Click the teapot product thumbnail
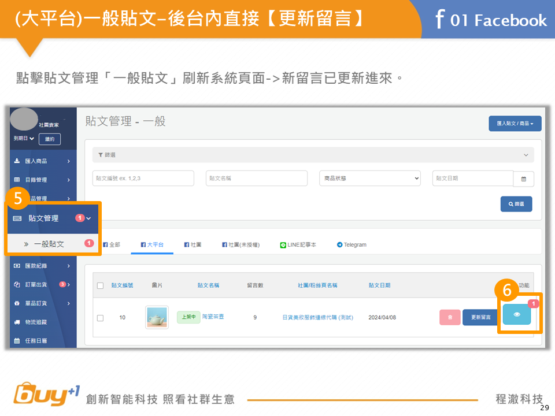555x416 pixels. click(x=157, y=317)
